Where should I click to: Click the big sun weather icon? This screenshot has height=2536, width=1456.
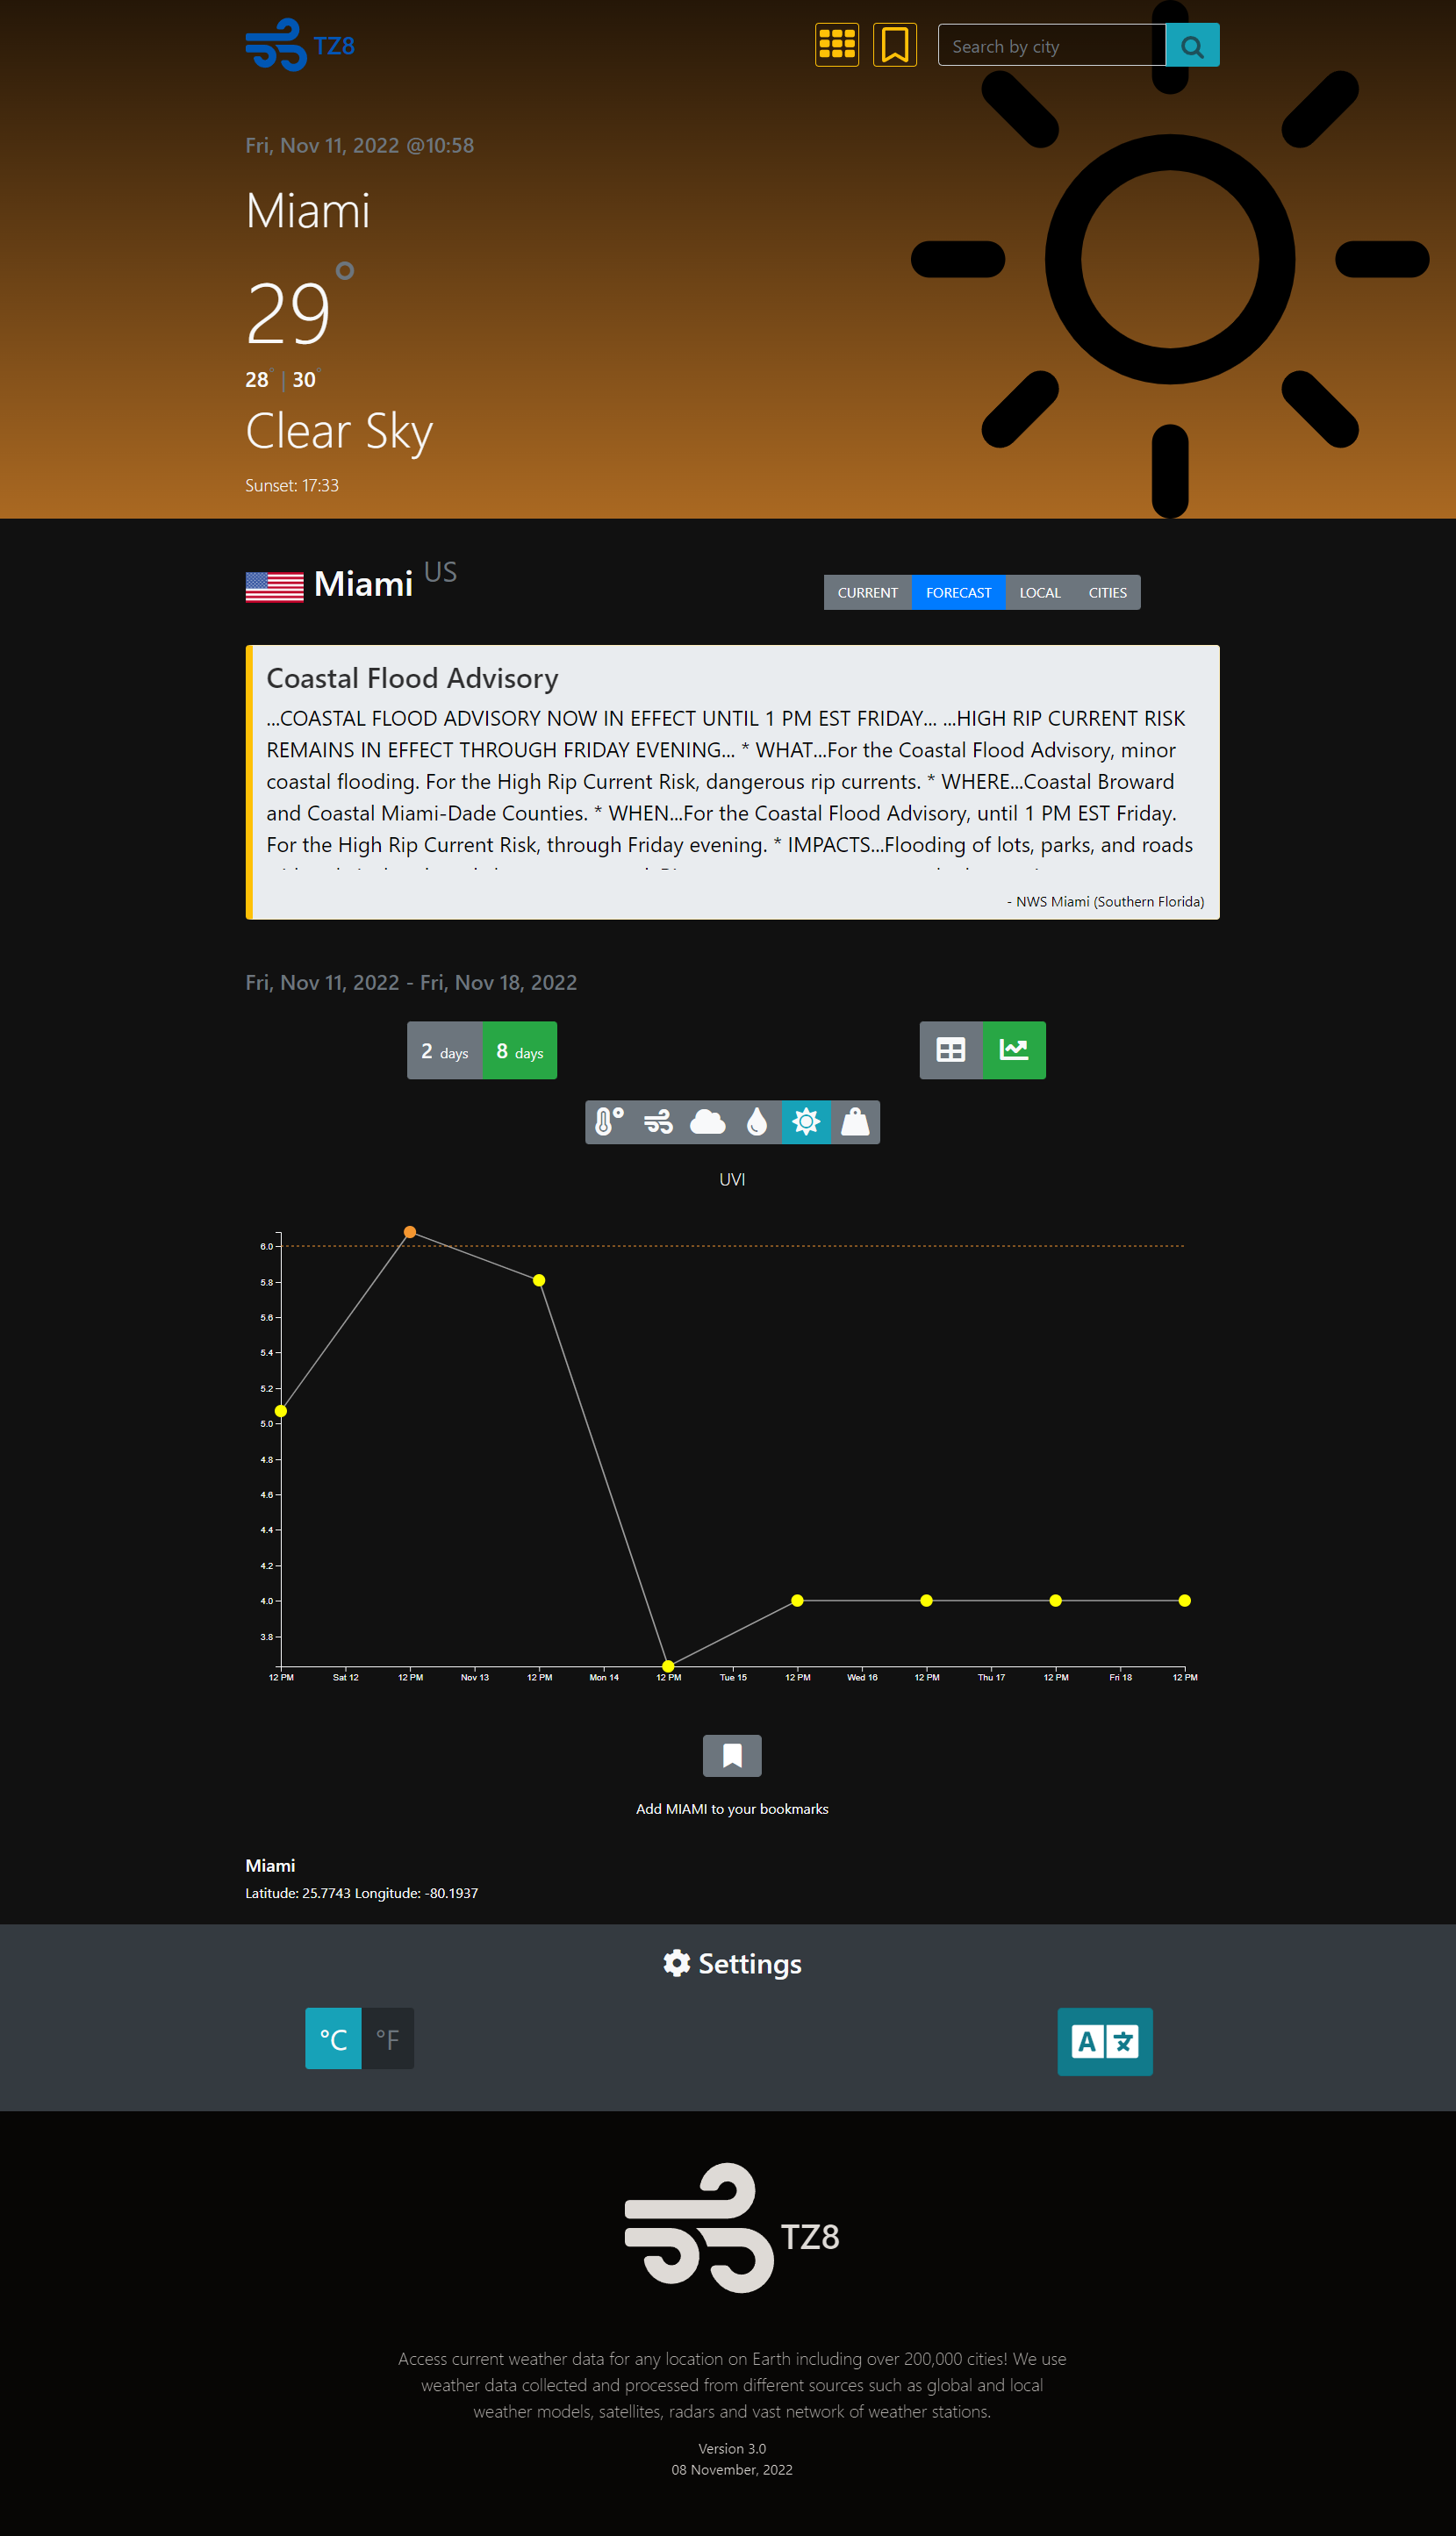tap(1170, 259)
